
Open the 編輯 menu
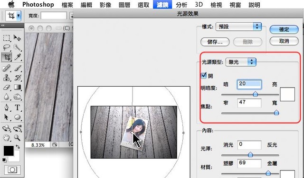(x=86, y=5)
